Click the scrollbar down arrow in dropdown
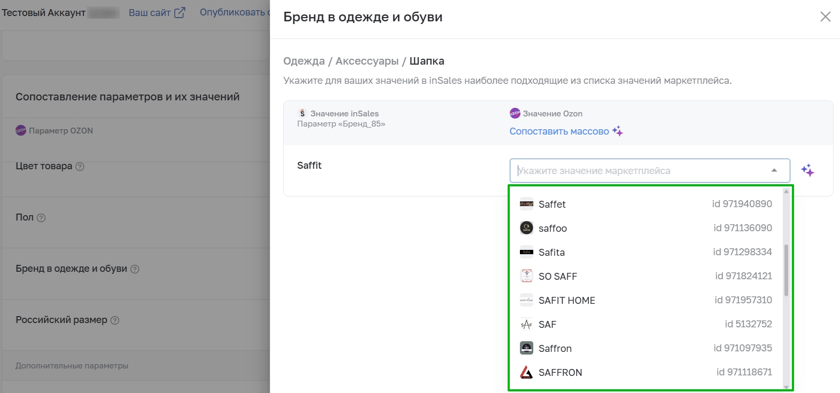This screenshot has width=840, height=393. (786, 387)
